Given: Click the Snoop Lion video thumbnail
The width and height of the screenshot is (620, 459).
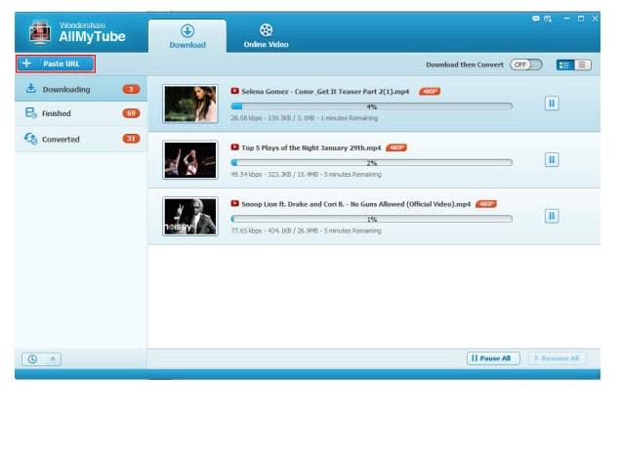Looking at the screenshot, I should click(x=190, y=216).
